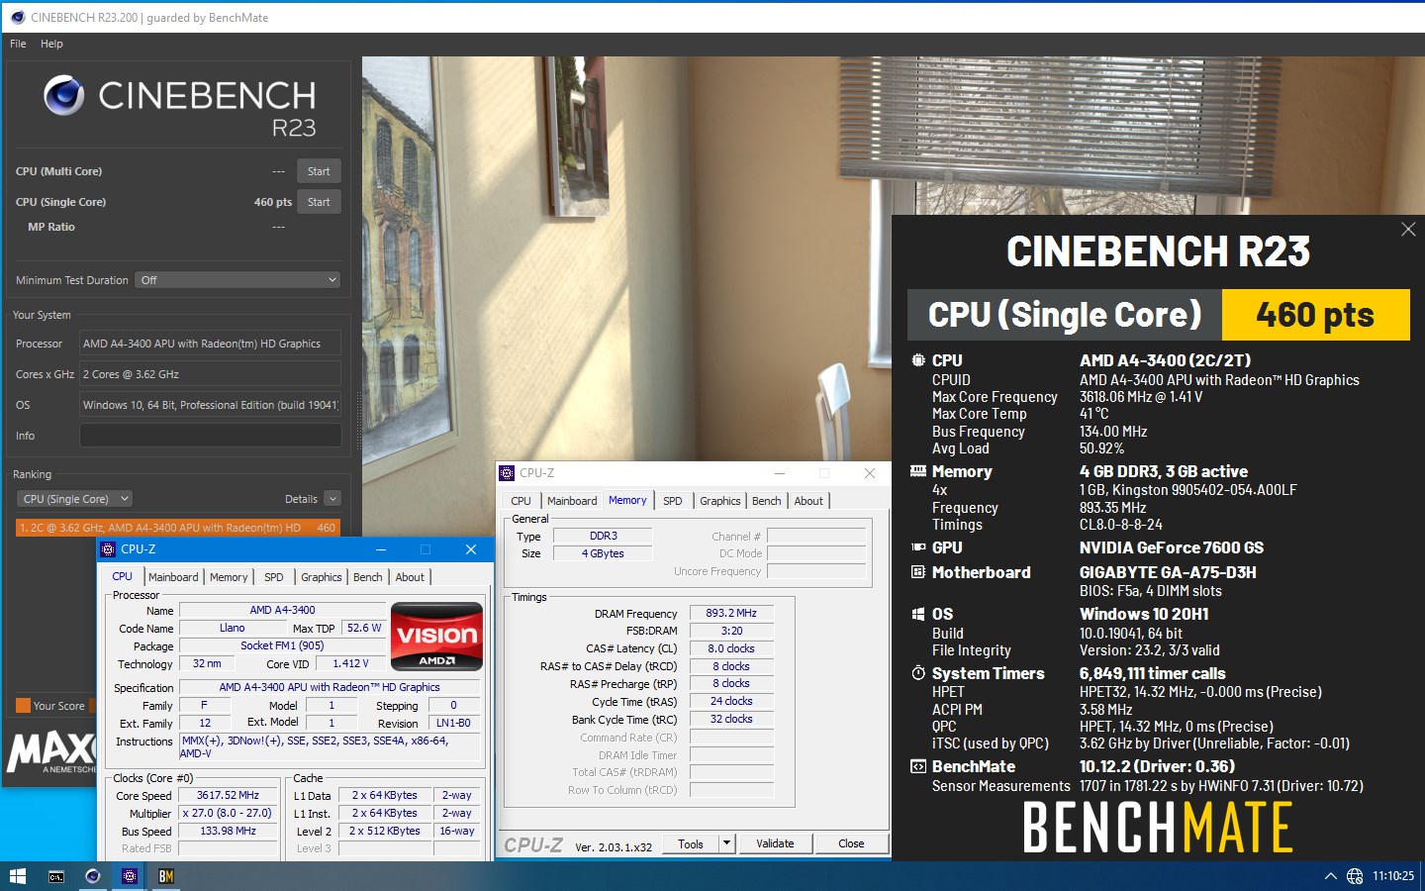1425x891 pixels.
Task: Click the Multiplier x 27.0 value
Action: click(x=228, y=813)
